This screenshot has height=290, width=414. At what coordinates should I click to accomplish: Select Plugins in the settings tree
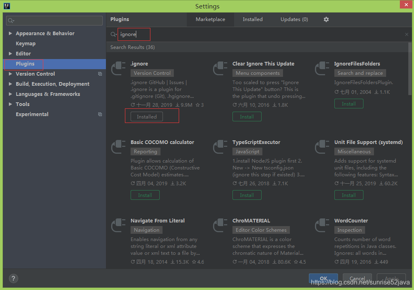pos(55,64)
